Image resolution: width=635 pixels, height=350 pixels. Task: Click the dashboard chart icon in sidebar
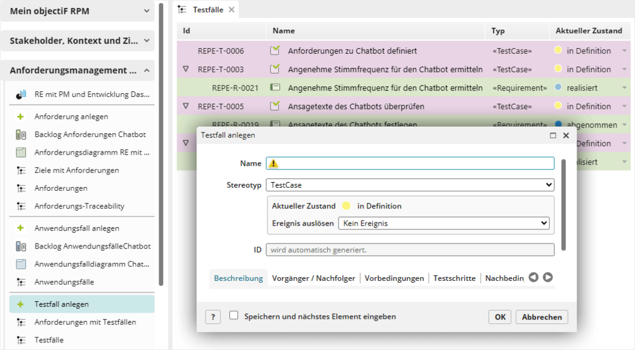point(21,94)
